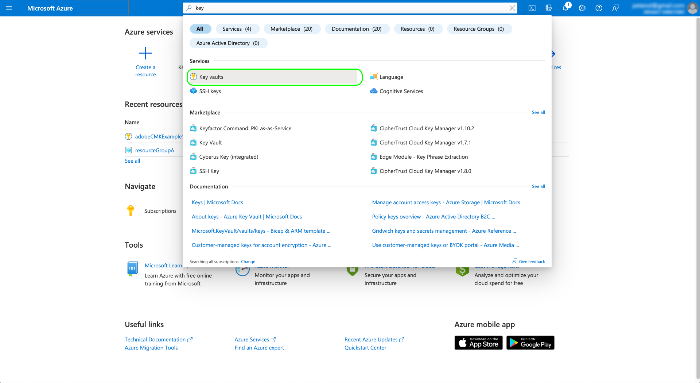Viewport: 700px width, 383px height.
Task: Filter results by Azure Active Directory (0)
Action: [x=228, y=43]
